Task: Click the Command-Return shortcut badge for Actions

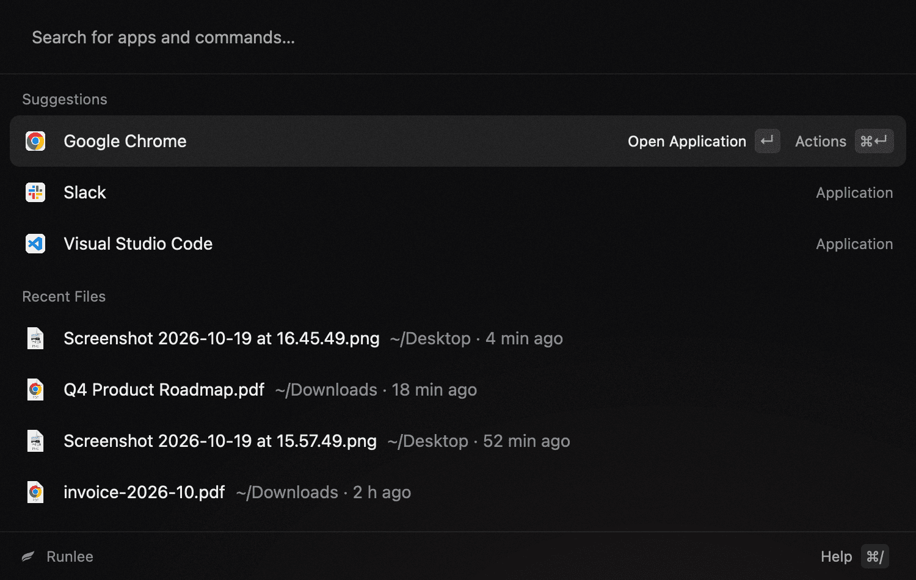Action: [x=874, y=141]
